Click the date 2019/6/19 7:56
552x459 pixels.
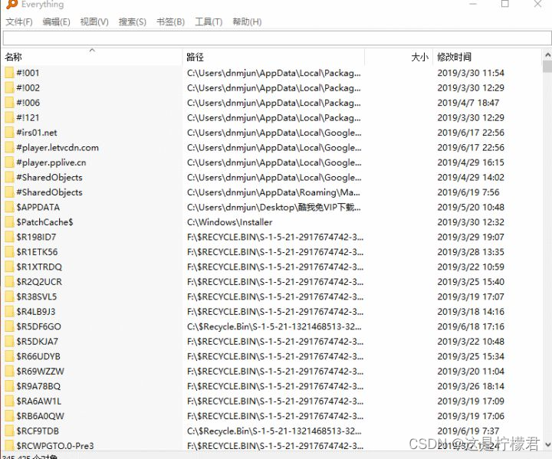coord(468,192)
